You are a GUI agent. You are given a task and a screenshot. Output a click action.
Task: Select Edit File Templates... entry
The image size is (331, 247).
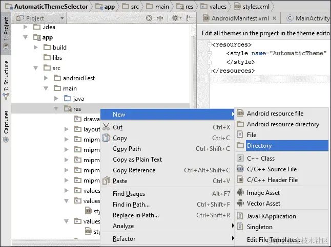(282, 240)
